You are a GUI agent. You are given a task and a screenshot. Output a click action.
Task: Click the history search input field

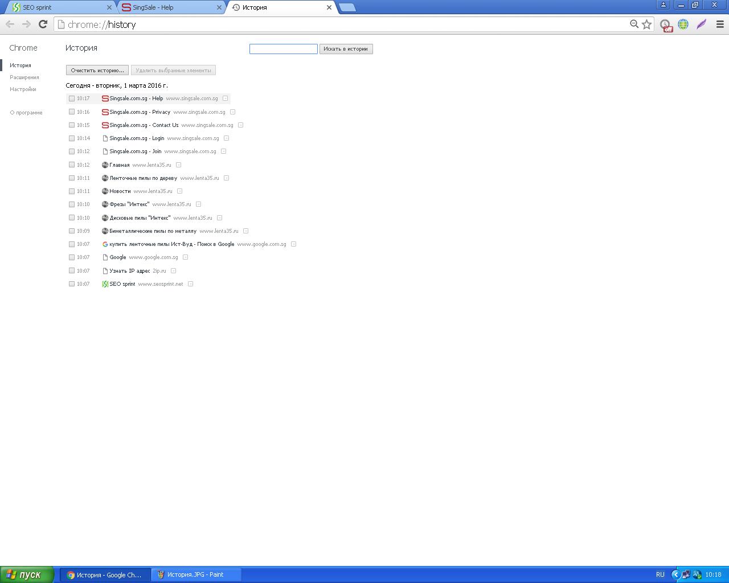tap(284, 49)
